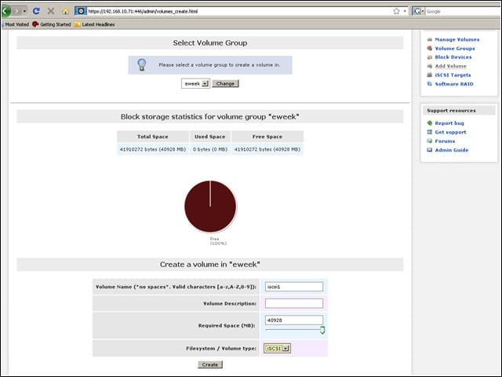Go back with the browser back arrow
The width and height of the screenshot is (502, 377).
pos(5,11)
